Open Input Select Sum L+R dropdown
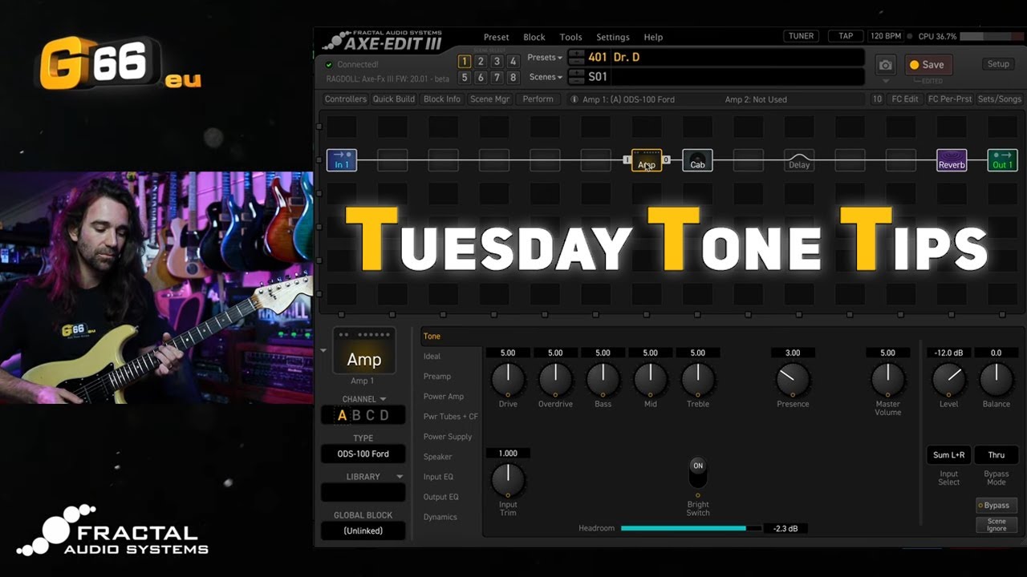Image resolution: width=1027 pixels, height=577 pixels. [x=949, y=455]
